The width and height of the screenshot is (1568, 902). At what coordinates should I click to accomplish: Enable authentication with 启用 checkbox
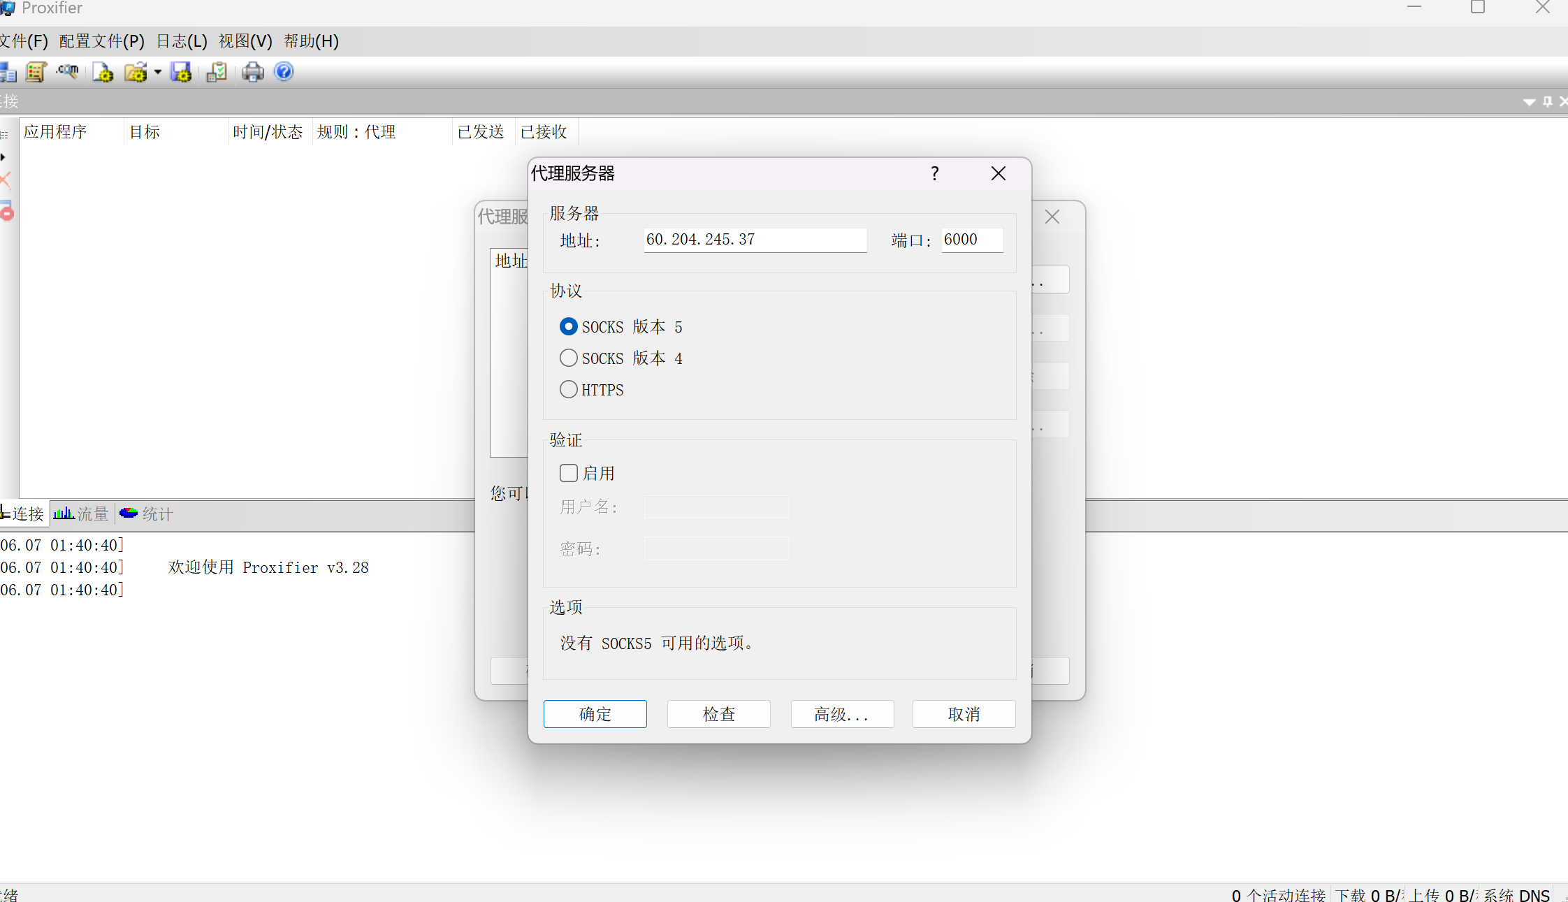pyautogui.click(x=569, y=473)
